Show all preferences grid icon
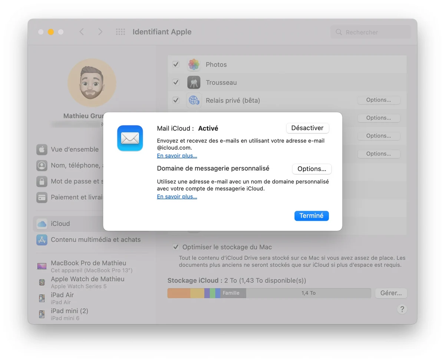The width and height of the screenshot is (445, 361). [121, 32]
